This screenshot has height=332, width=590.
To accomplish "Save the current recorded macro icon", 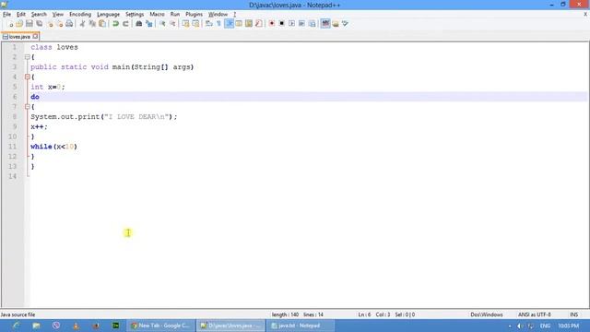I will pos(312,24).
